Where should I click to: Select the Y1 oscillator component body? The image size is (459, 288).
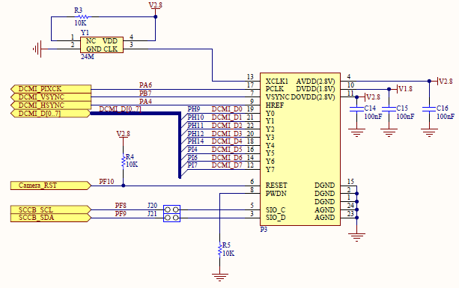click(102, 45)
